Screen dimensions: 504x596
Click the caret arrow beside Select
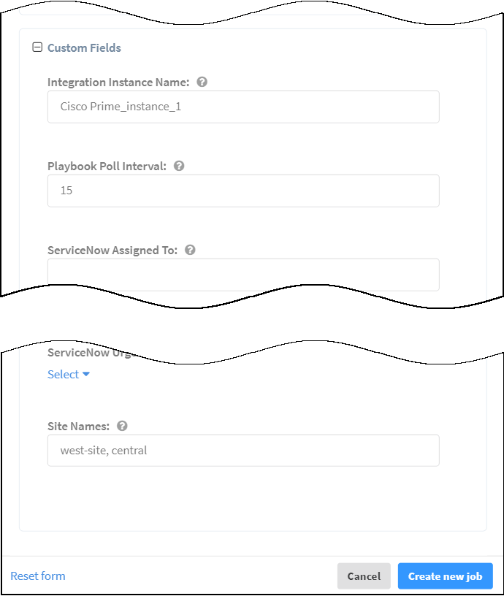tap(86, 374)
